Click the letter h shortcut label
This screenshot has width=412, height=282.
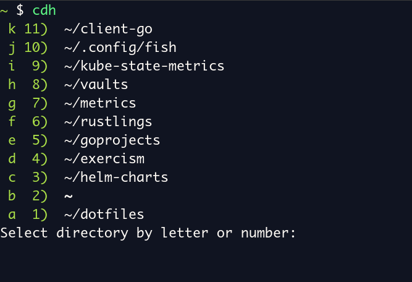[x=12, y=84]
